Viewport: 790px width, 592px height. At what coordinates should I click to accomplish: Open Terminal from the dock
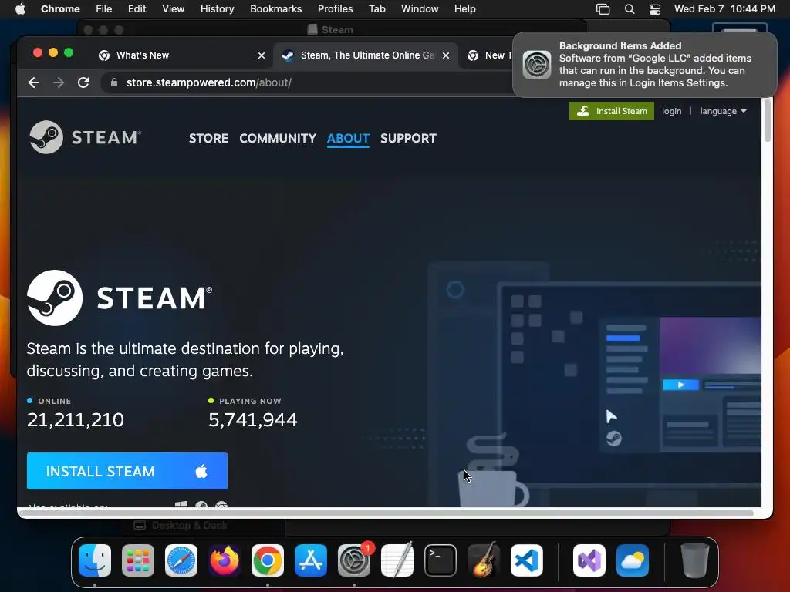pos(441,560)
